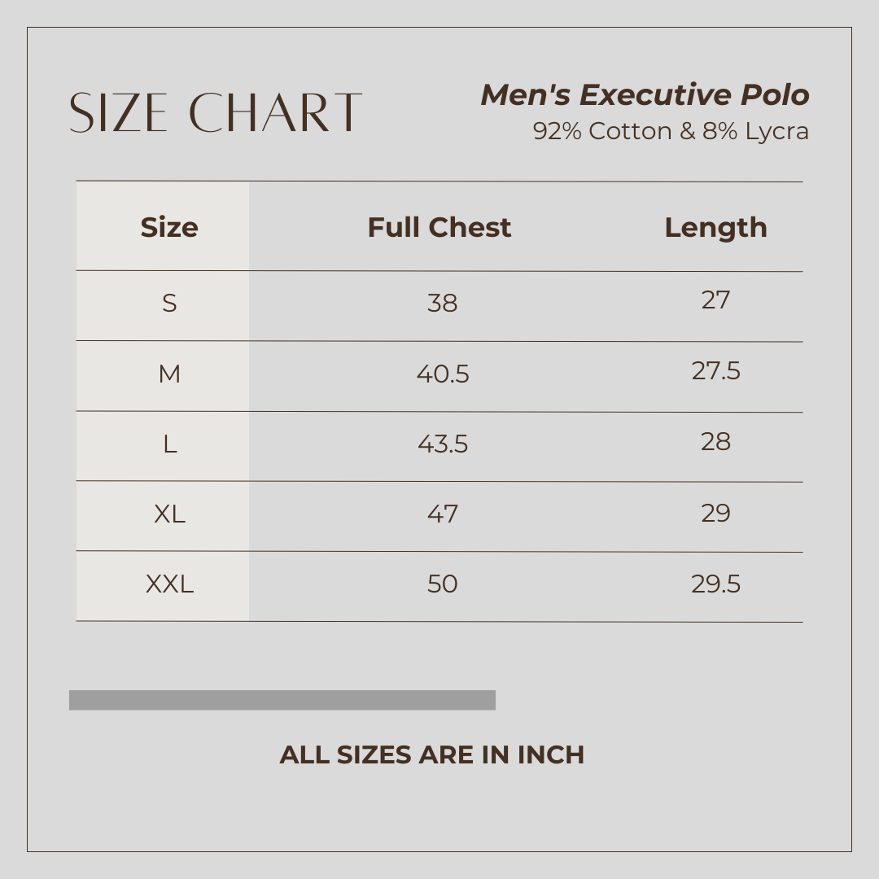Click the 29.5 length value

(x=715, y=584)
